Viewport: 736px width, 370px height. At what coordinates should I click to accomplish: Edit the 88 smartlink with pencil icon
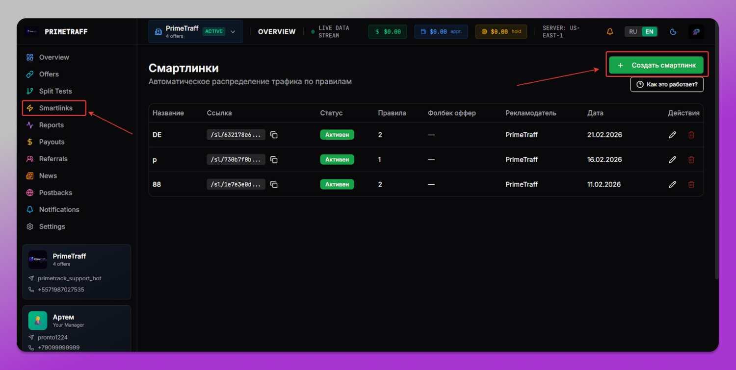tap(673, 184)
